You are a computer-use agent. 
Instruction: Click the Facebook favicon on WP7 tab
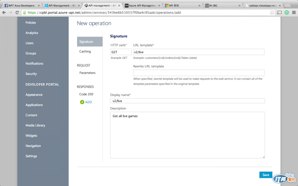(x=6, y=6)
